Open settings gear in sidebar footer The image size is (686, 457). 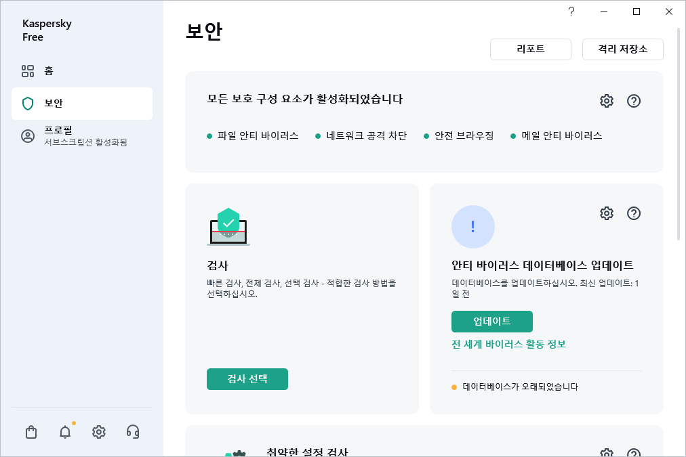click(99, 432)
